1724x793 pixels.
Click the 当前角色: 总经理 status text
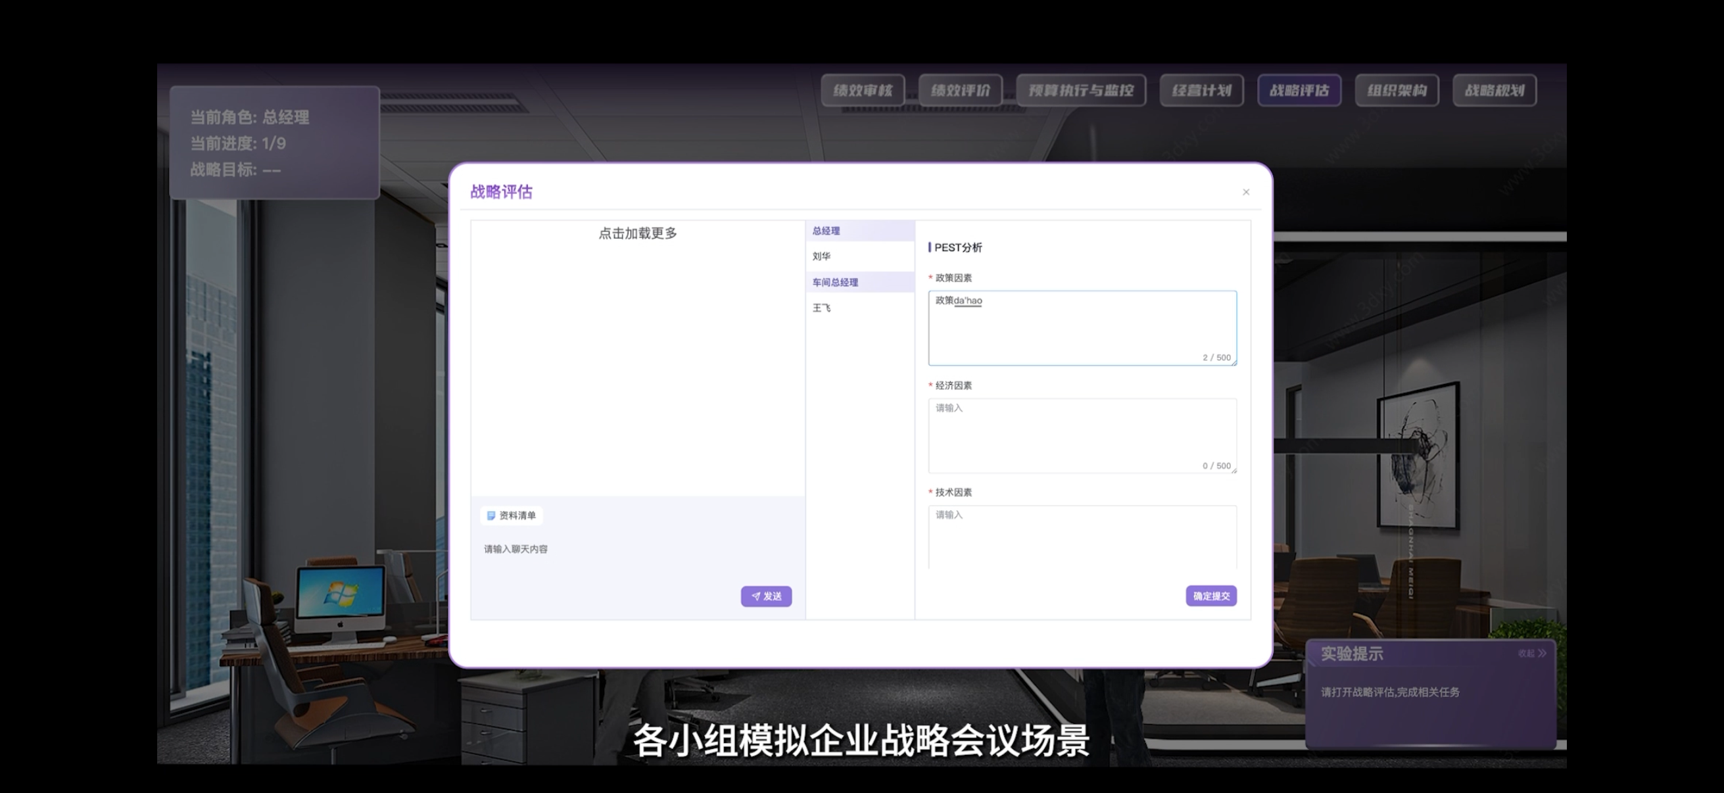(x=250, y=117)
